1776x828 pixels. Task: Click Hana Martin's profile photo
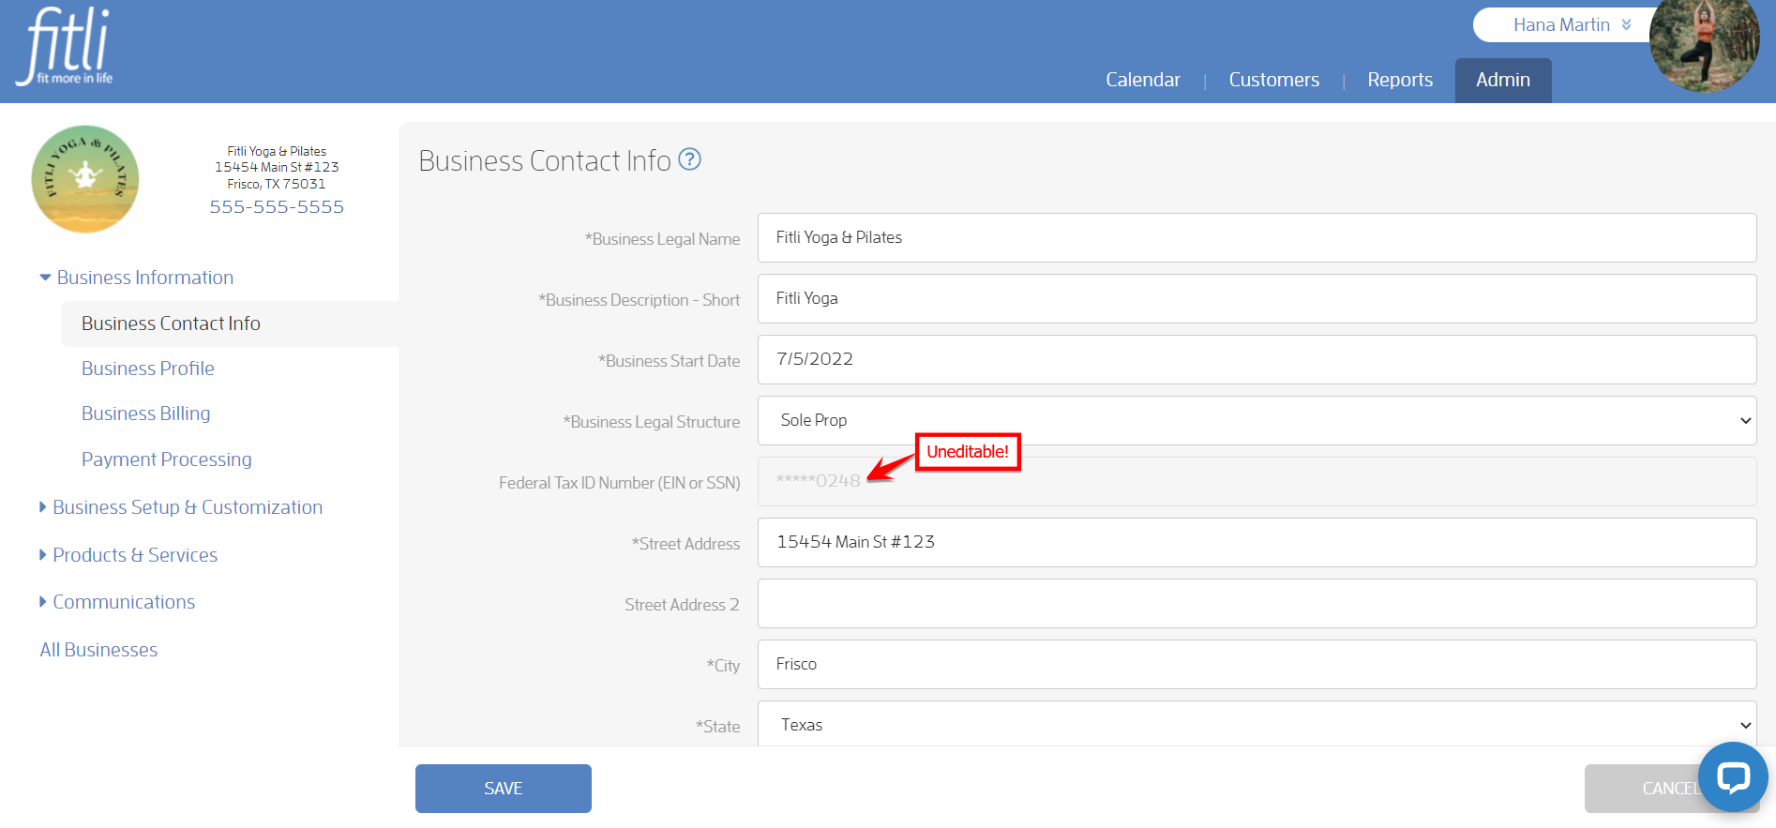click(x=1704, y=42)
